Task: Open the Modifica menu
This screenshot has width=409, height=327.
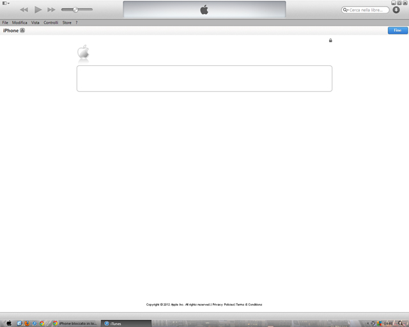Action: click(20, 23)
